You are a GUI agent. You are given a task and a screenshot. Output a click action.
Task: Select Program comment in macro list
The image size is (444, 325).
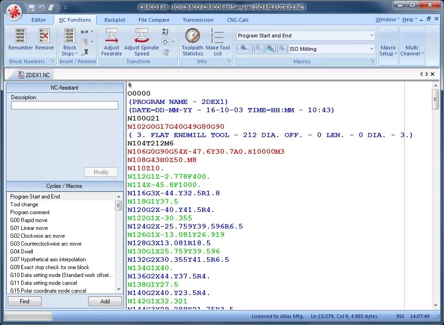click(61, 212)
